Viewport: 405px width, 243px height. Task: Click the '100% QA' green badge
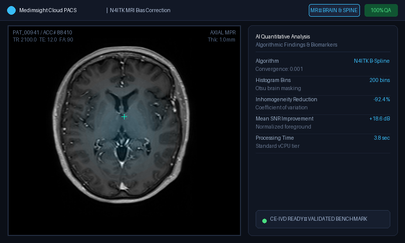pyautogui.click(x=381, y=10)
